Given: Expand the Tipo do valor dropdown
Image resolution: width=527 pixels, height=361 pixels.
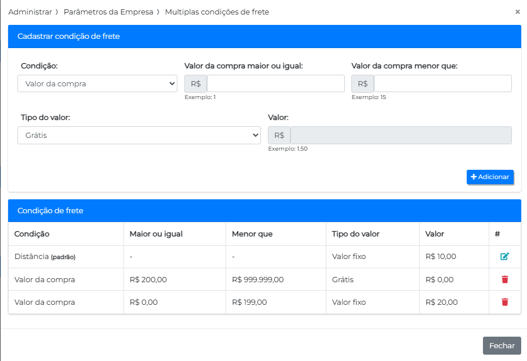Looking at the screenshot, I should pos(139,135).
